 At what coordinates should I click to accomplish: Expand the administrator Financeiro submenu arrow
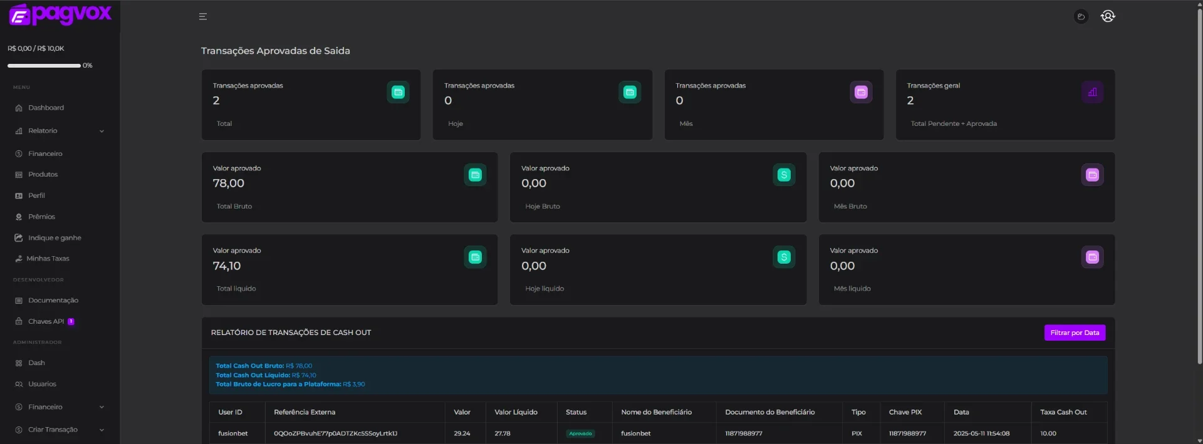102,407
